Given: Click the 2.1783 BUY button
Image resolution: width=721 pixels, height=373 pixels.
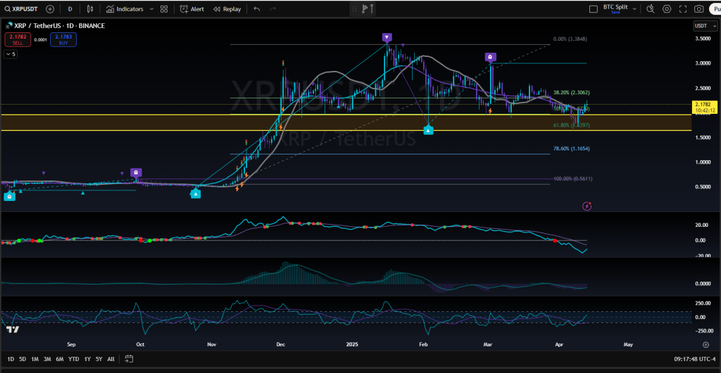Looking at the screenshot, I should click(63, 39).
